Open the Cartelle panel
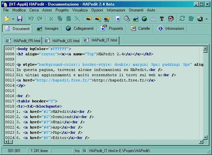Screen dimensions: 212x155 point(140,28)
